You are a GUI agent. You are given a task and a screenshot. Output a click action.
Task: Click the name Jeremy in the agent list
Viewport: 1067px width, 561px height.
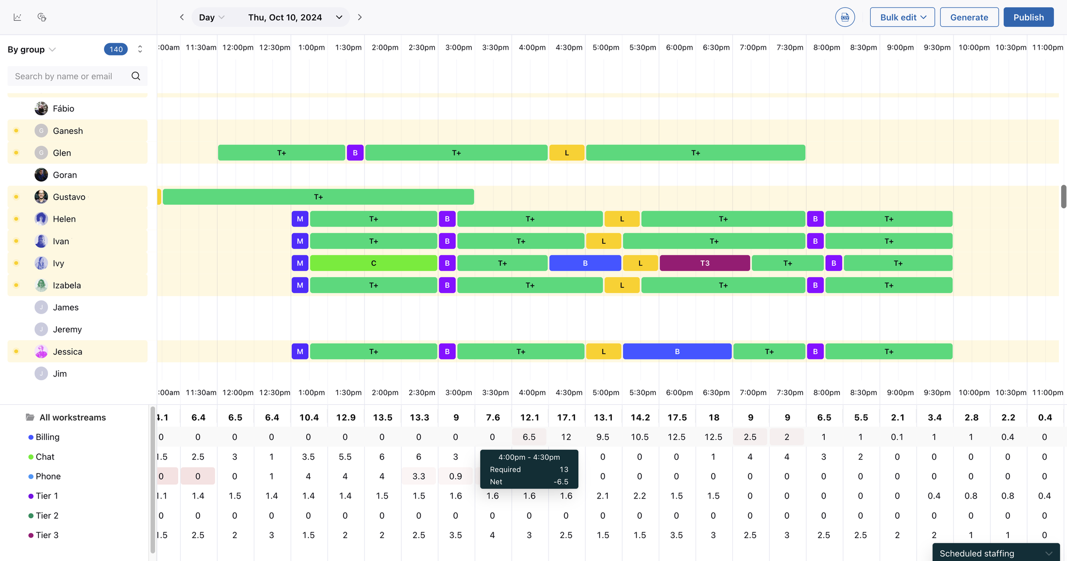point(67,330)
